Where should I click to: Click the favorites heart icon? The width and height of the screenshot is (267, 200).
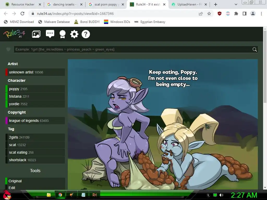point(8,49)
